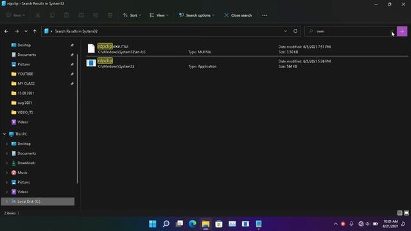Viewport: 411px width, 231px height.
Task: Click the microphone tray icon
Action: pyautogui.click(x=351, y=224)
